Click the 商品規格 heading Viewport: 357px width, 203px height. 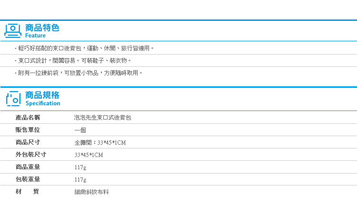coord(42,95)
